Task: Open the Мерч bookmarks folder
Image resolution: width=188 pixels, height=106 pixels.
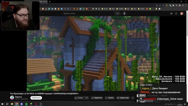Action: (112, 9)
